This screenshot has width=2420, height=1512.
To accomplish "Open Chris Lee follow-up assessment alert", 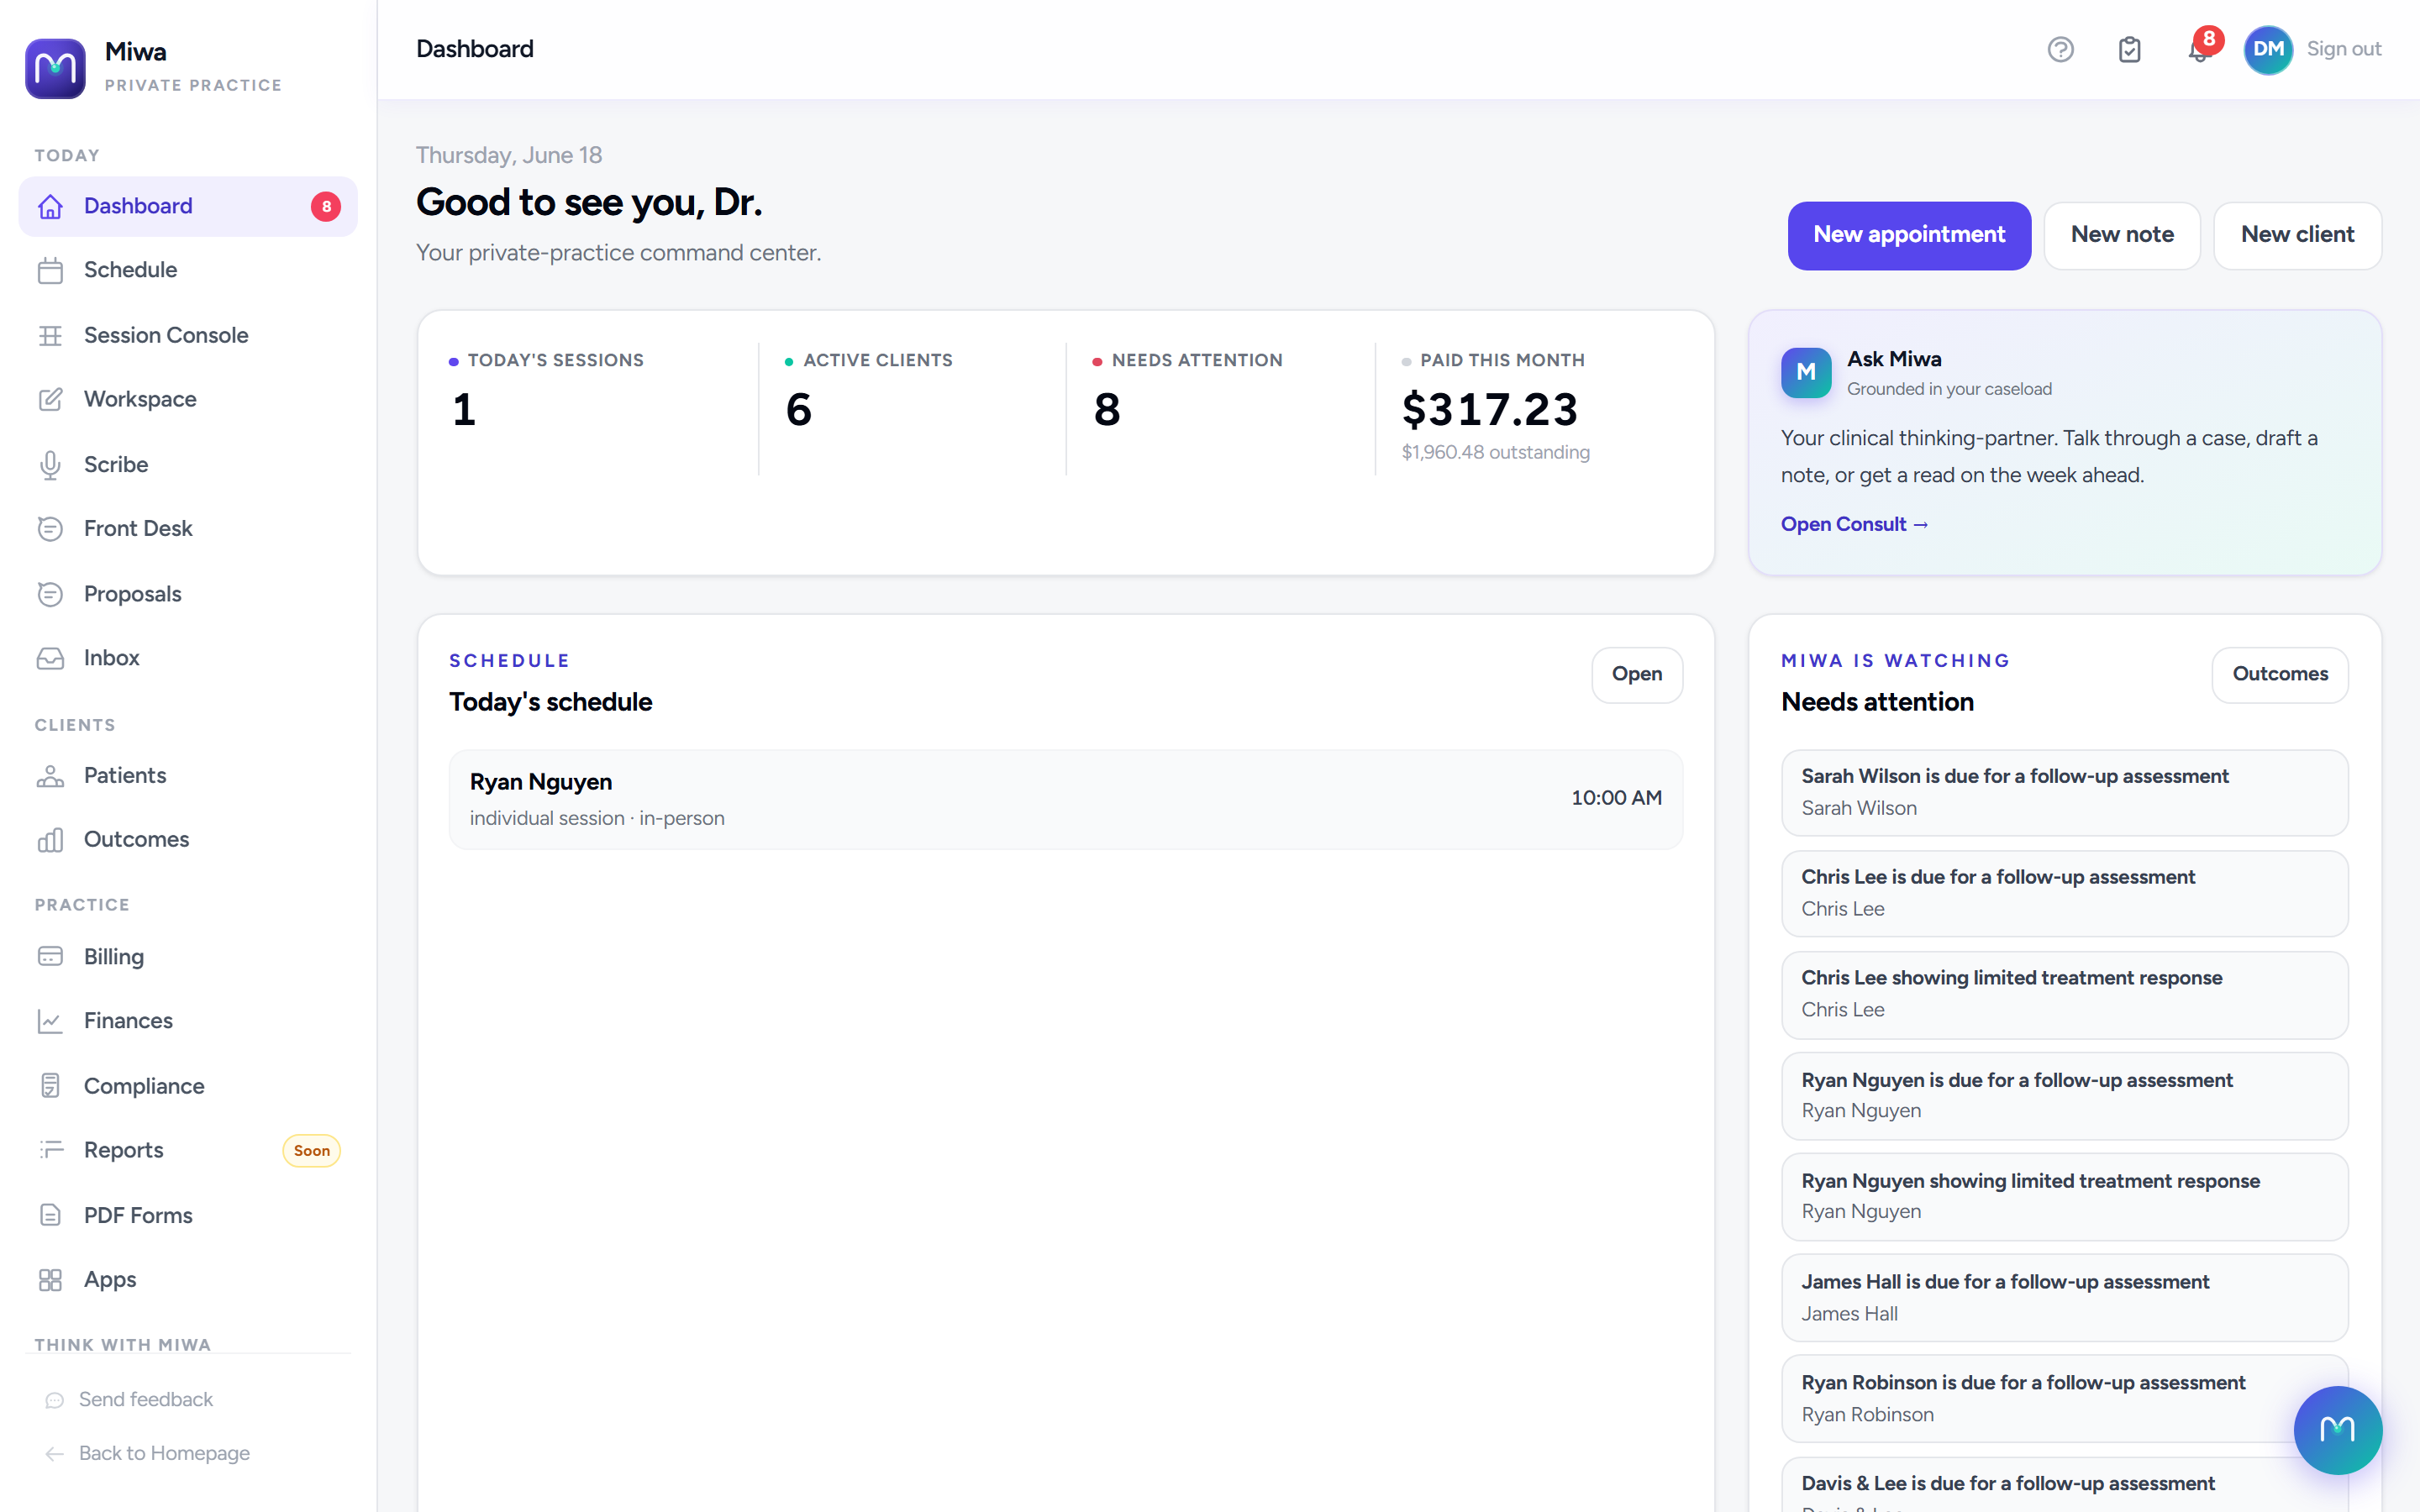I will [x=2064, y=893].
